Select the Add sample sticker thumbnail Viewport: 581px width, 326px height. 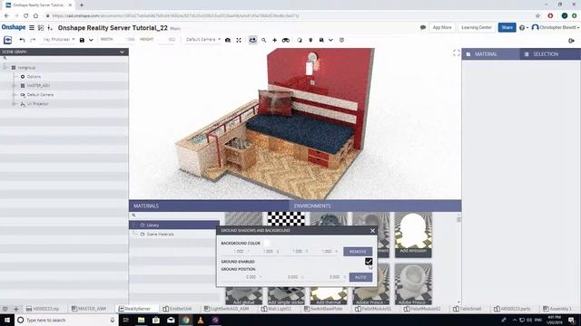click(286, 296)
